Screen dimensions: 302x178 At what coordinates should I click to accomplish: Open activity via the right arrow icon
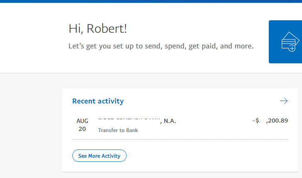pyautogui.click(x=284, y=101)
